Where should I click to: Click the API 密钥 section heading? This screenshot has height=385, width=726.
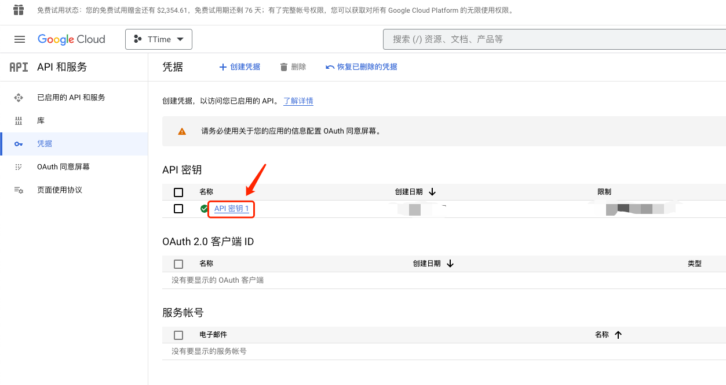tap(182, 170)
